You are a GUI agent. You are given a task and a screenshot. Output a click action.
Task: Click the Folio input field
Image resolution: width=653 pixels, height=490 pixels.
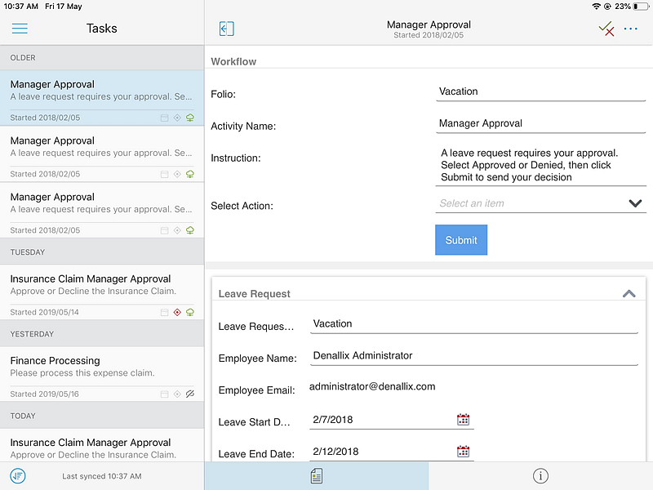tap(540, 91)
